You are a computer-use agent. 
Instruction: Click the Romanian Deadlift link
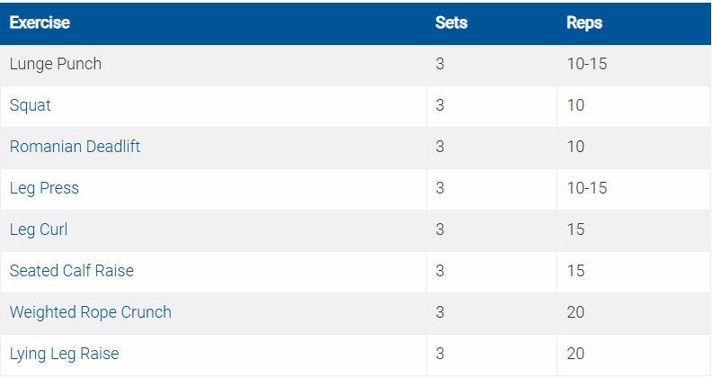75,147
